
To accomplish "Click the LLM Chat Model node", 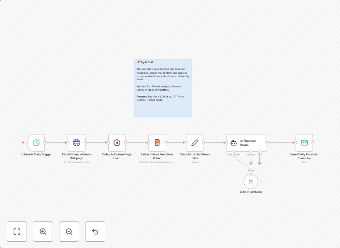I will click(x=251, y=182).
